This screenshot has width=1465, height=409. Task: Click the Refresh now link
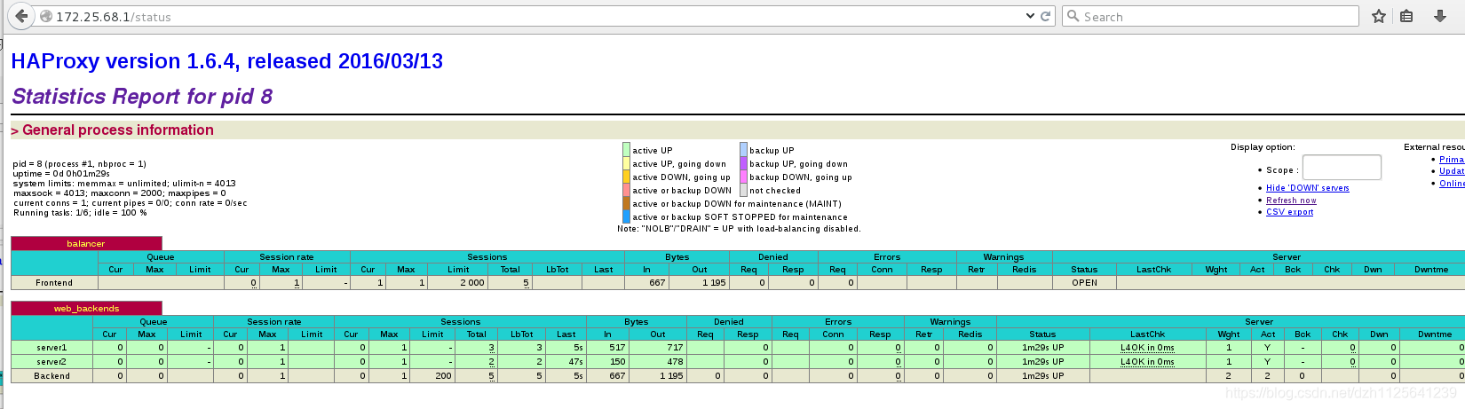[1291, 201]
